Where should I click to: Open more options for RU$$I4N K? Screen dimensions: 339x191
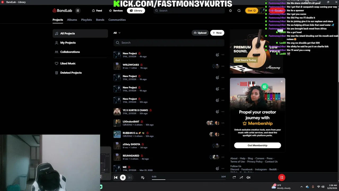(223, 134)
